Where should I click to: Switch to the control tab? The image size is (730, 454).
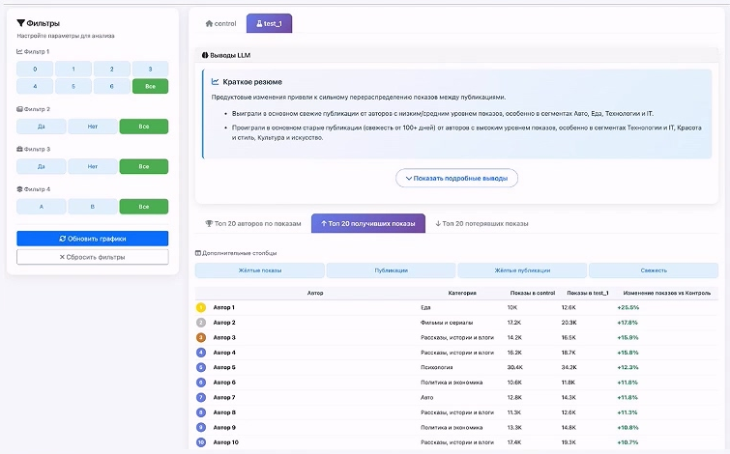pyautogui.click(x=221, y=24)
